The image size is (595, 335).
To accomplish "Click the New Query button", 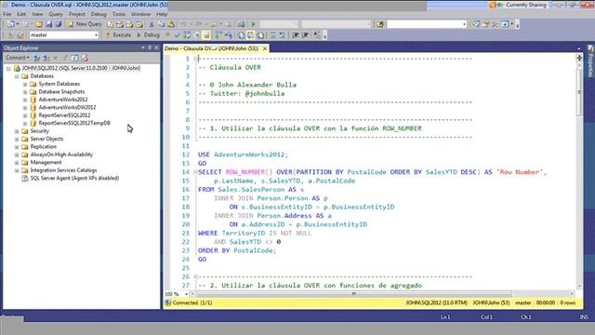I will pos(85,24).
